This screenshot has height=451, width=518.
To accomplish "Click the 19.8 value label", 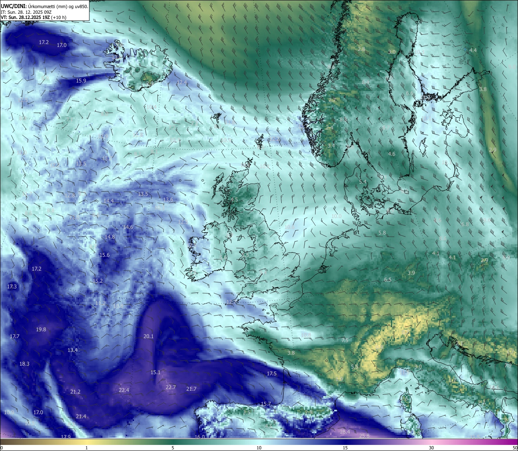I will pyautogui.click(x=41, y=329).
